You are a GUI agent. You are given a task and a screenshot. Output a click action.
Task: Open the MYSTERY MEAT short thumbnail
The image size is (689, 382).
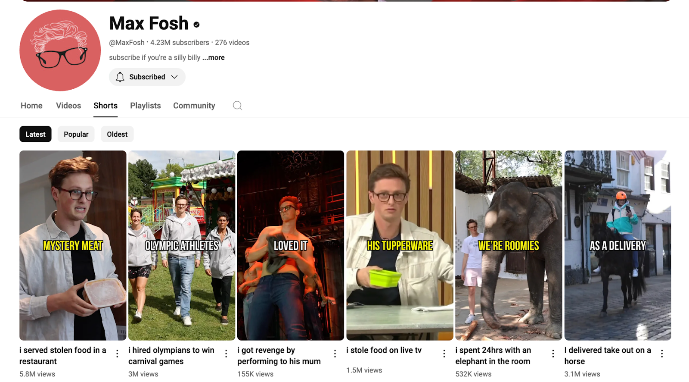pos(73,245)
